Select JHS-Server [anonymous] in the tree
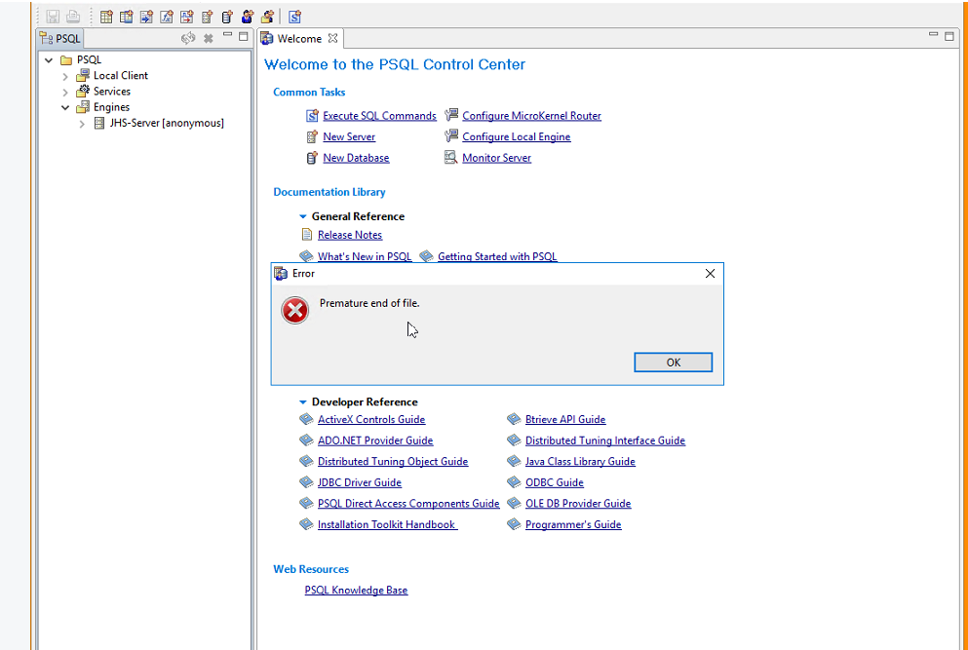This screenshot has width=968, height=650. click(x=167, y=123)
